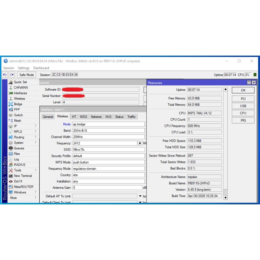The width and height of the screenshot is (260, 260).
Task: Click the Mode field showing ap bridge
Action: [x=109, y=124]
